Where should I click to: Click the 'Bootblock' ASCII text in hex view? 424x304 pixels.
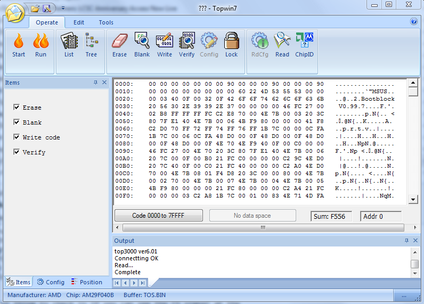(378, 99)
